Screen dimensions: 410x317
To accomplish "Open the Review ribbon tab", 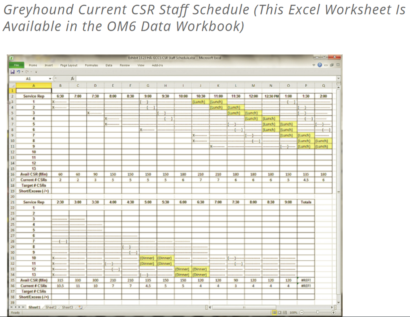I will [x=125, y=65].
